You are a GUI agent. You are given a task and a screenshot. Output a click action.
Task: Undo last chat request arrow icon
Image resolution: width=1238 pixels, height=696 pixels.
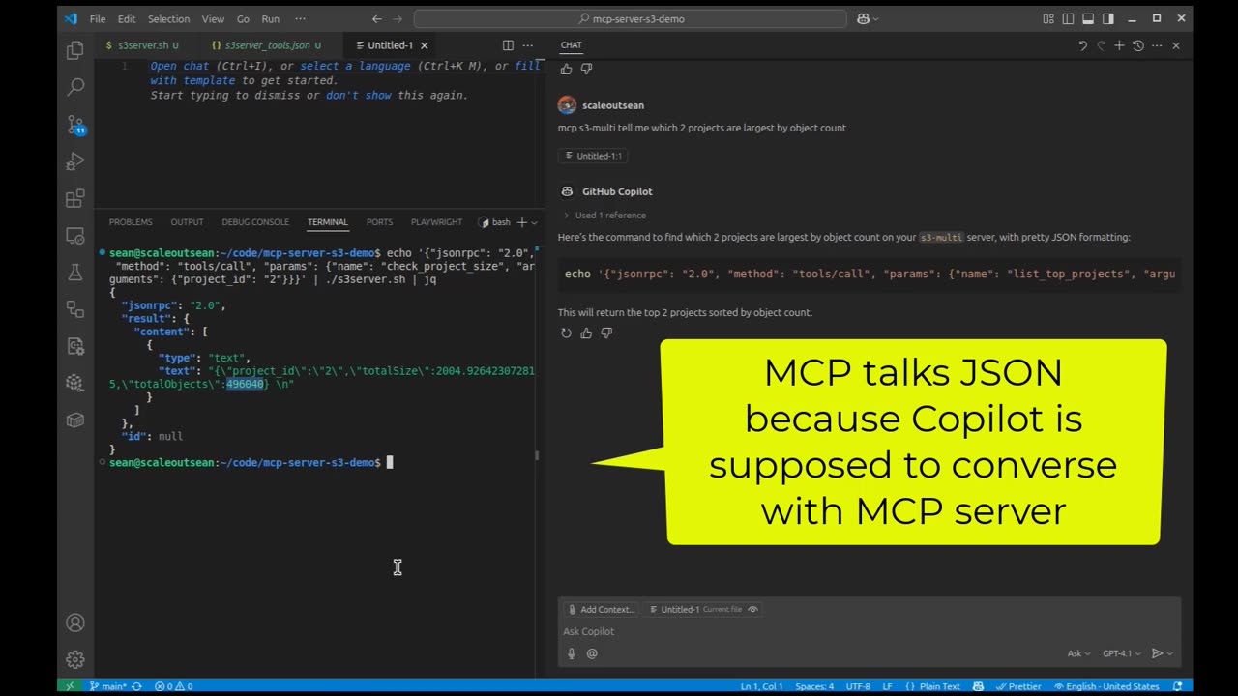pyautogui.click(x=1082, y=45)
